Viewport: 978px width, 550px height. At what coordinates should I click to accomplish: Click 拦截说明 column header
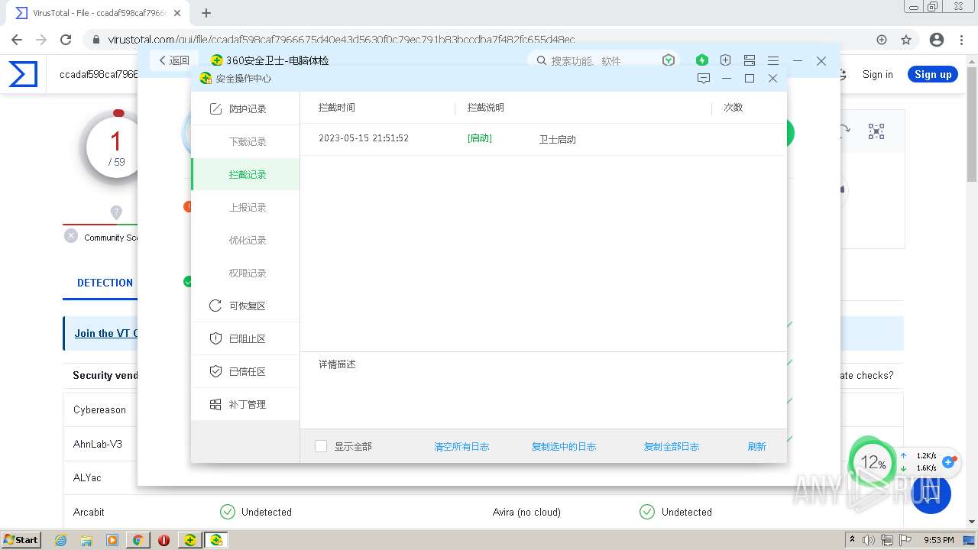[x=486, y=108]
